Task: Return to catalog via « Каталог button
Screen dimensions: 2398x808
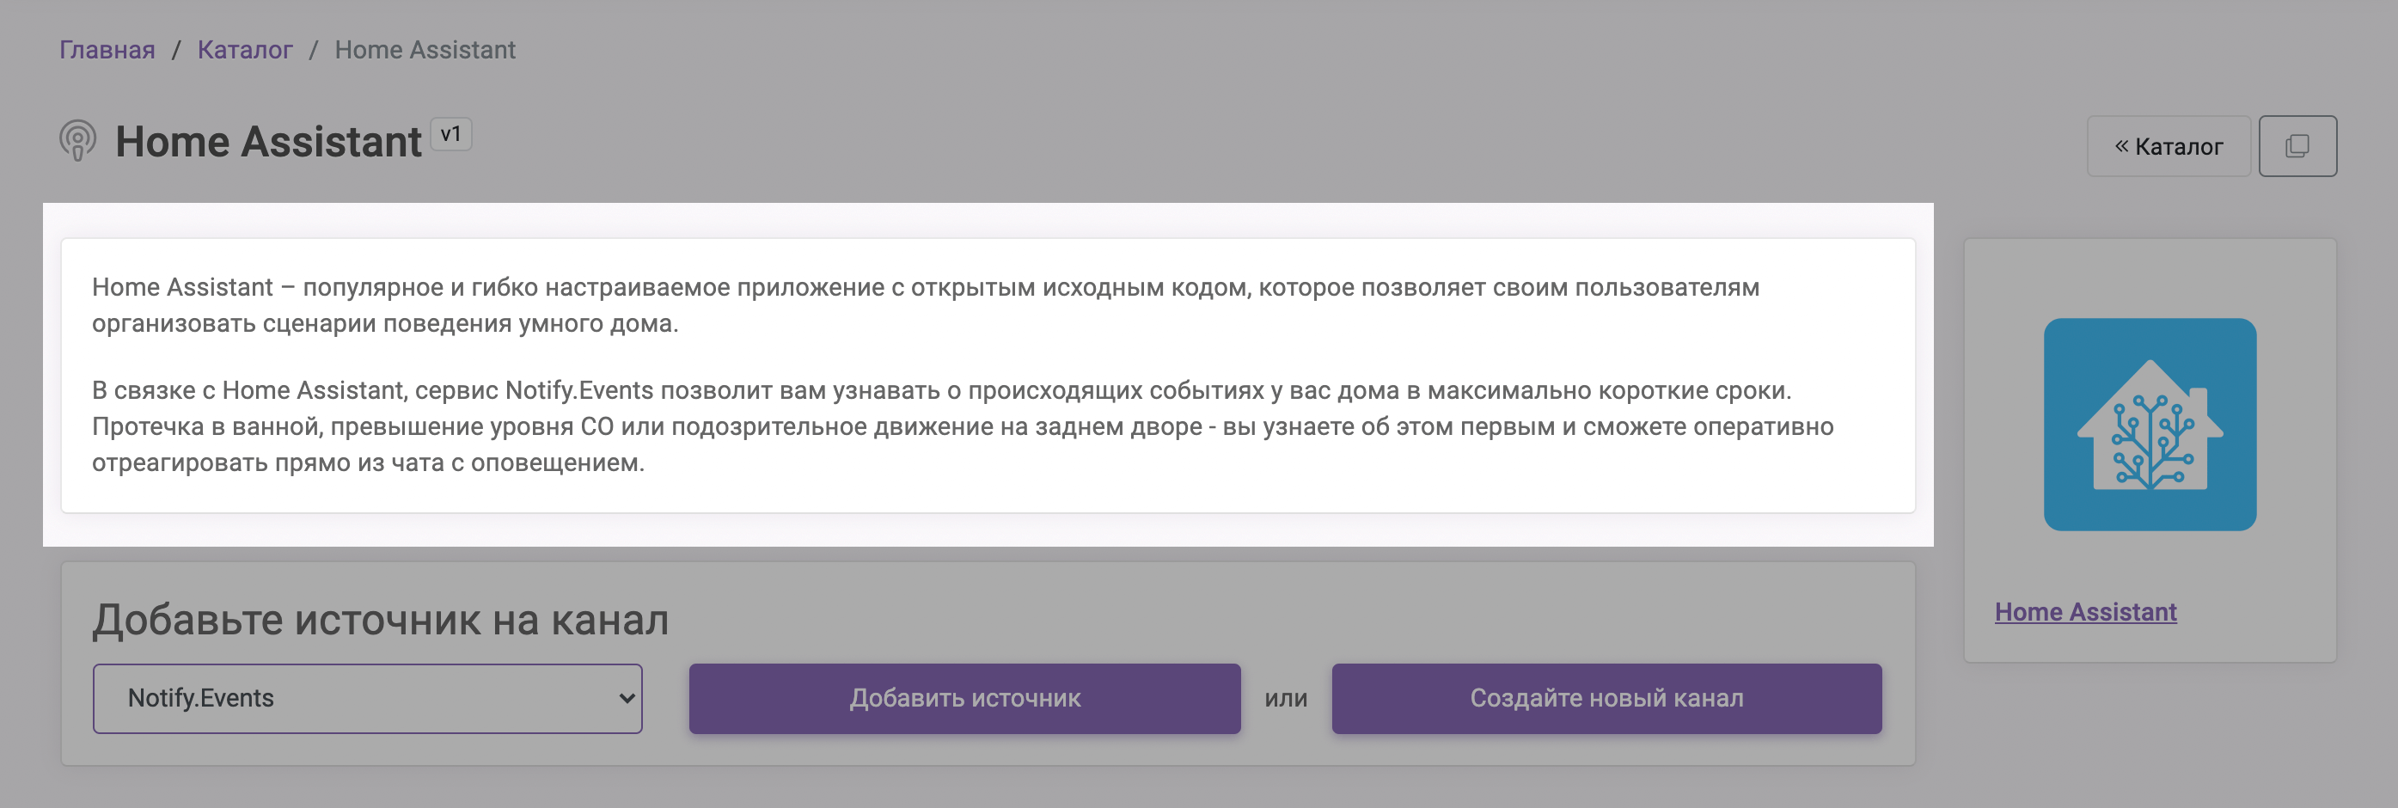Action: (2168, 146)
